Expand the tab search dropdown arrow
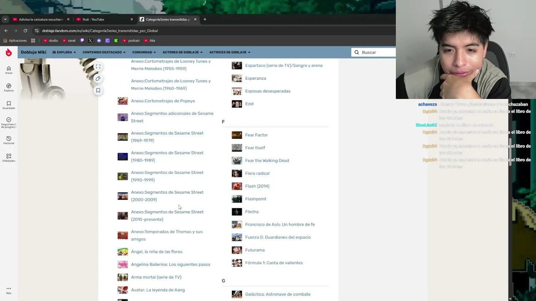The height and width of the screenshot is (301, 536). tap(5, 19)
